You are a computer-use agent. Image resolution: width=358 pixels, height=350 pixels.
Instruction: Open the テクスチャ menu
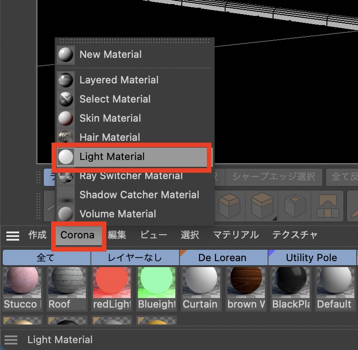pos(295,235)
